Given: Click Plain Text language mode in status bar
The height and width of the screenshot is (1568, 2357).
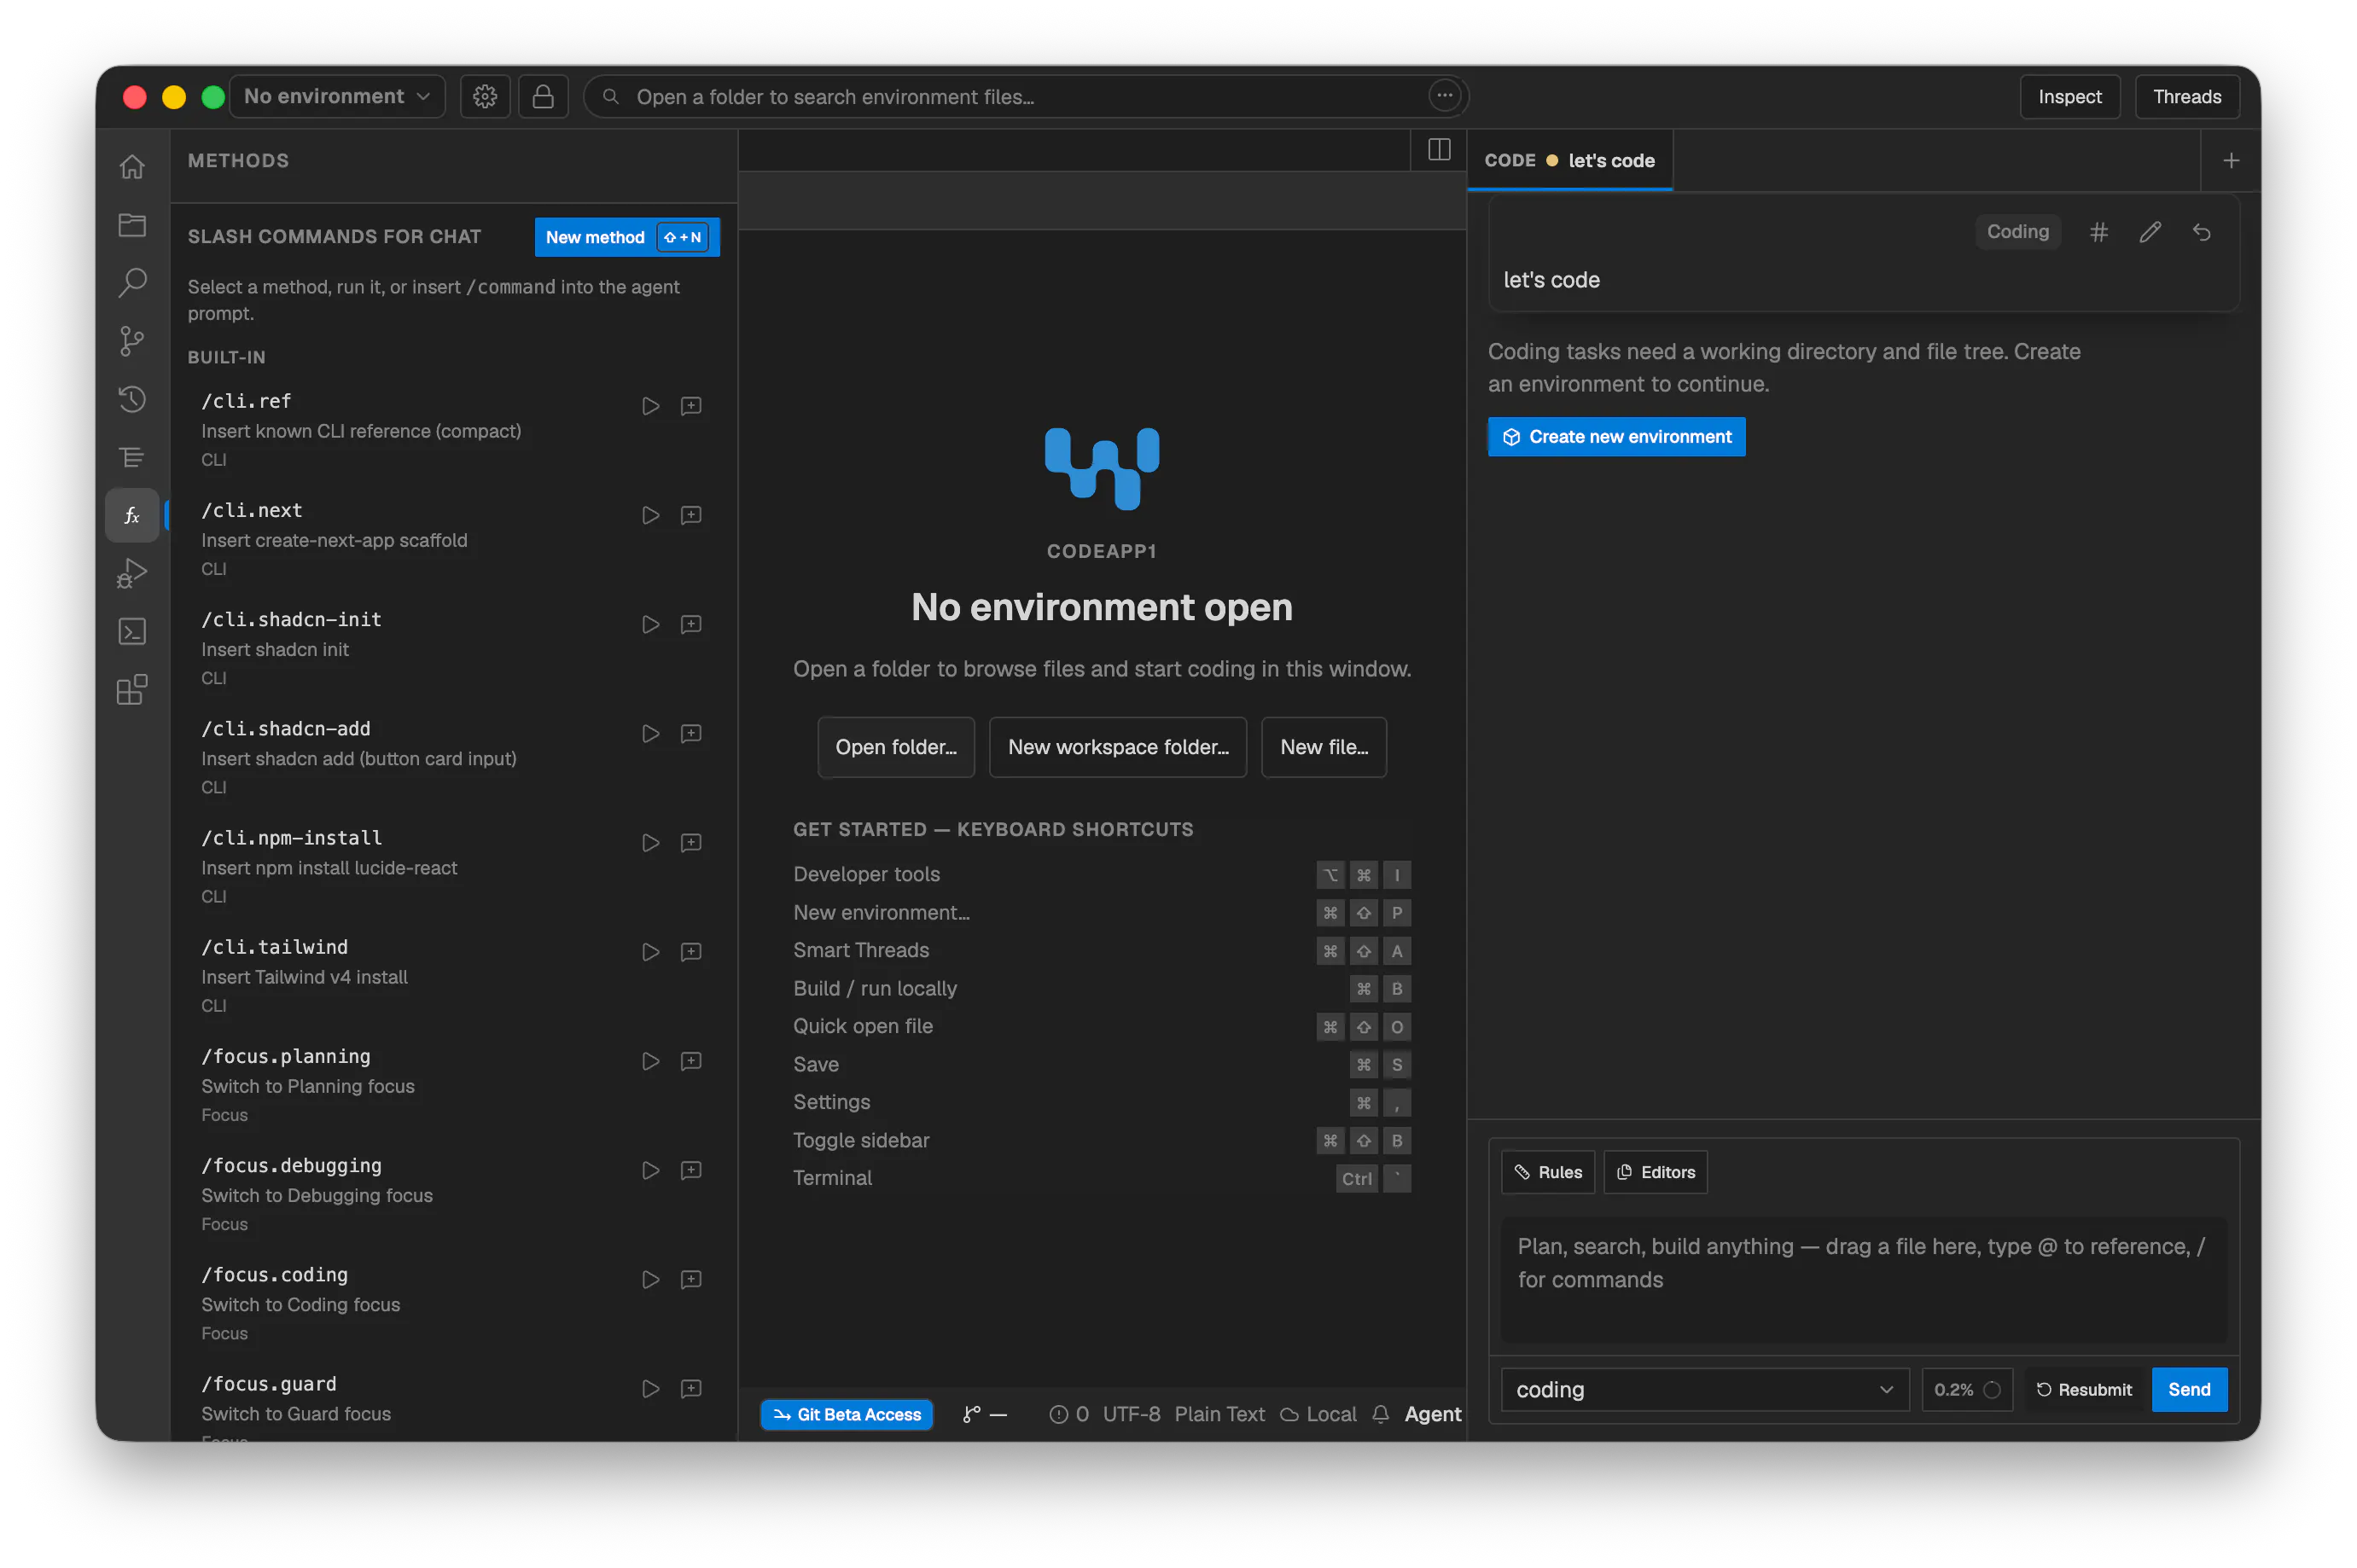Looking at the screenshot, I should click(x=1219, y=1414).
